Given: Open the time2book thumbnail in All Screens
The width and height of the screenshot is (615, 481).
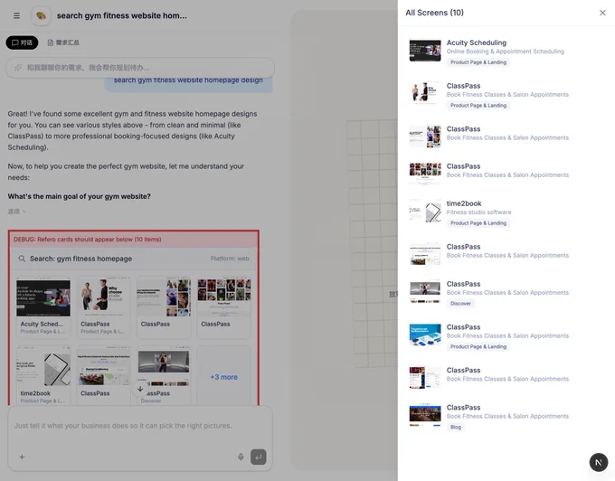Looking at the screenshot, I should point(425,211).
